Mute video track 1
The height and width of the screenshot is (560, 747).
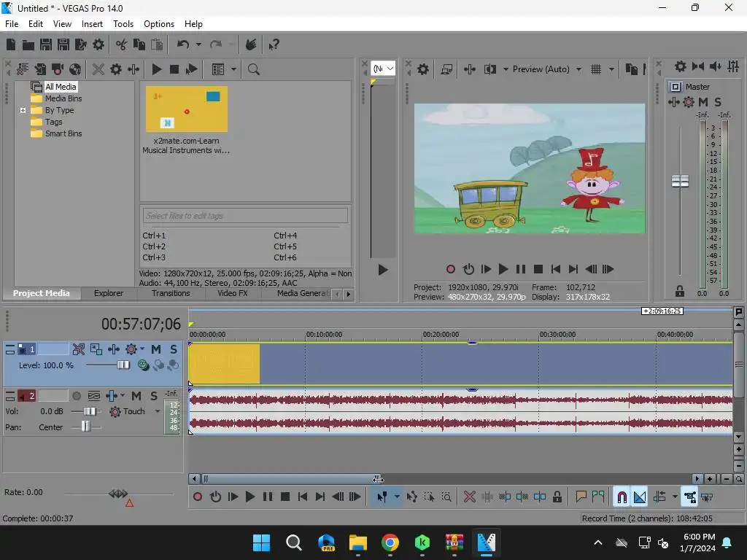coord(156,349)
